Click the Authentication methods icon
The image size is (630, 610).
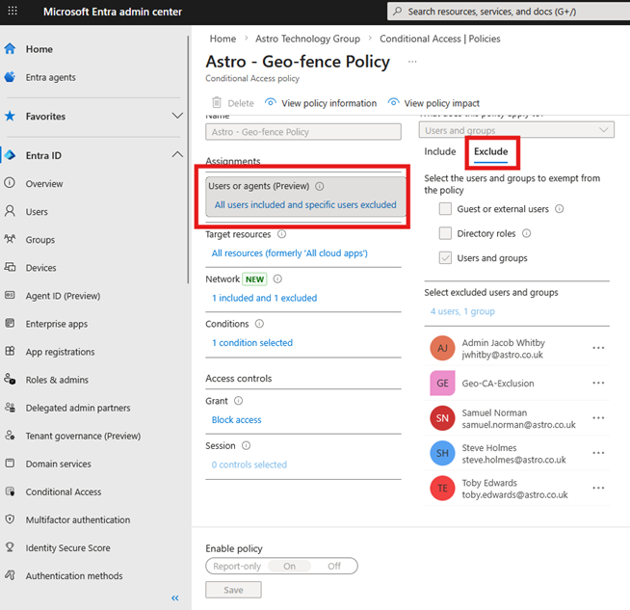[x=10, y=575]
